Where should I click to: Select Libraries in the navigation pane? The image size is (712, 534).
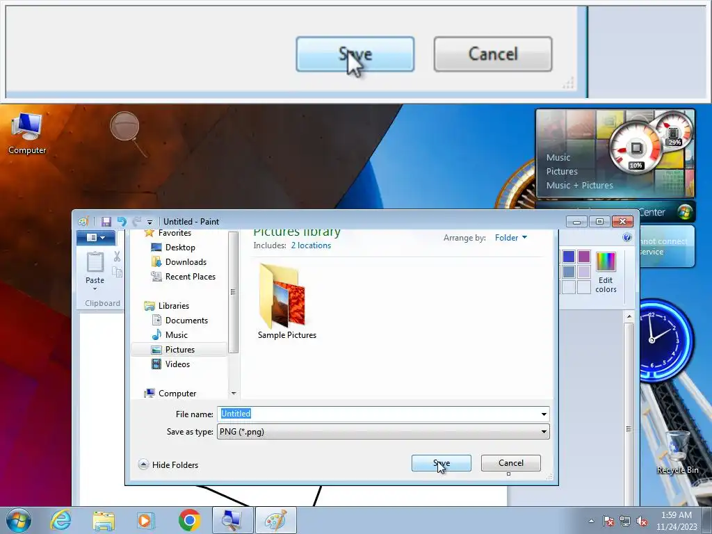pos(173,306)
